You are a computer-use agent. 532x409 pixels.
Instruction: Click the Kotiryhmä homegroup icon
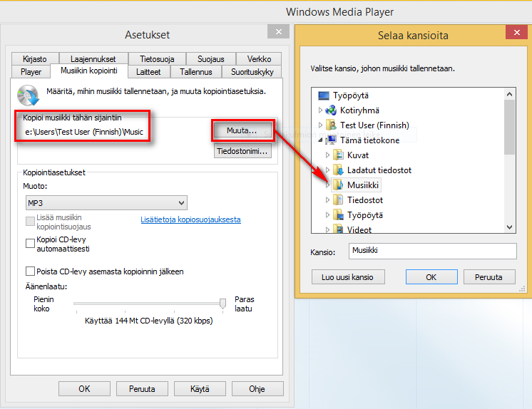pos(331,110)
